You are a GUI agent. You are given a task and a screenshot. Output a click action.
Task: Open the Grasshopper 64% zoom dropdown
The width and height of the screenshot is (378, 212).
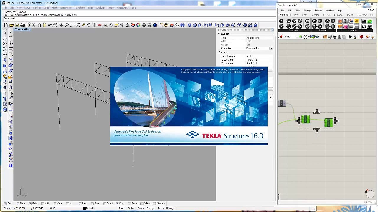[296, 37]
